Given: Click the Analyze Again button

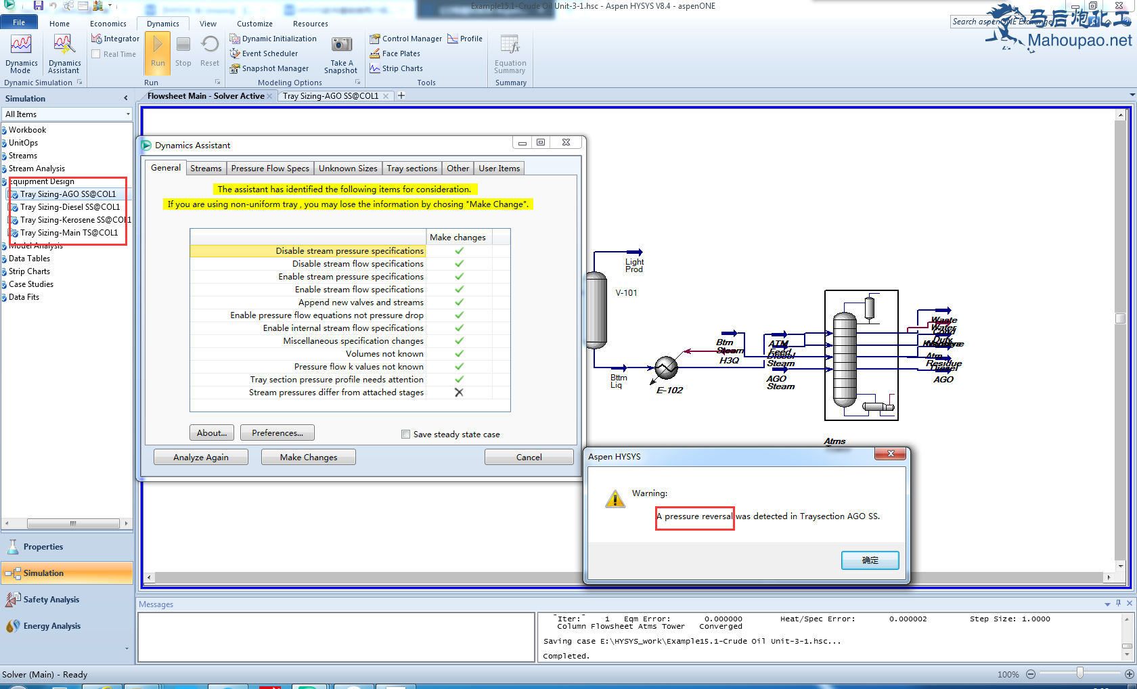Looking at the screenshot, I should pyautogui.click(x=200, y=458).
